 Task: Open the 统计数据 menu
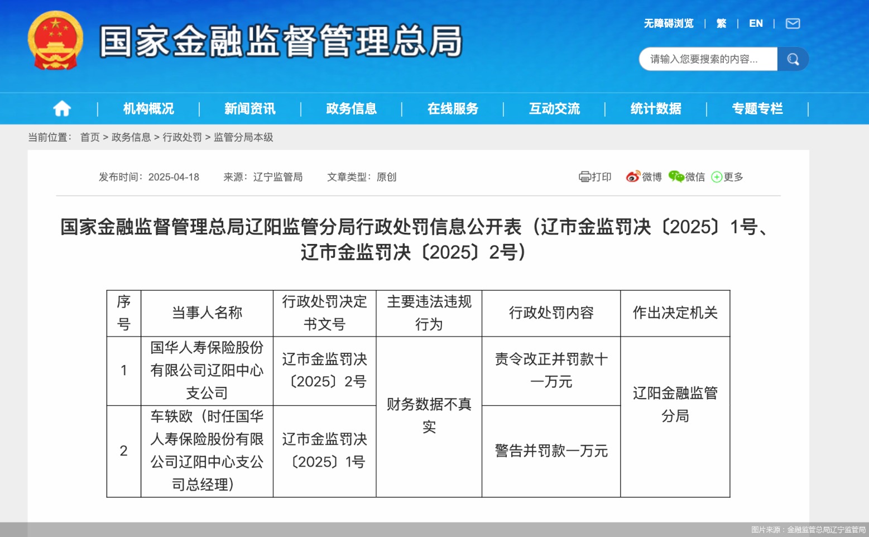[655, 108]
